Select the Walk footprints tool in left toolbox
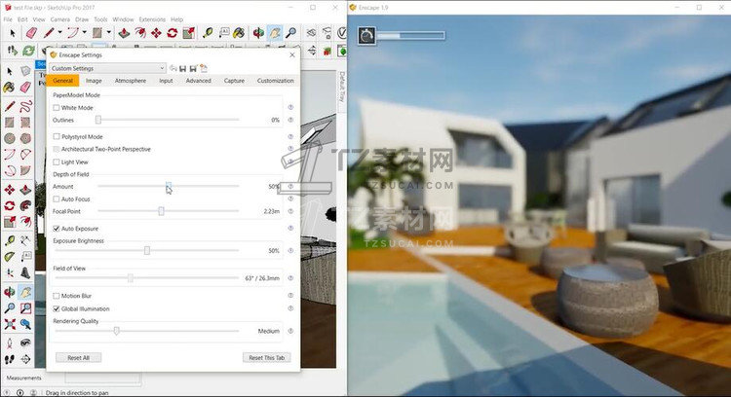 10,359
